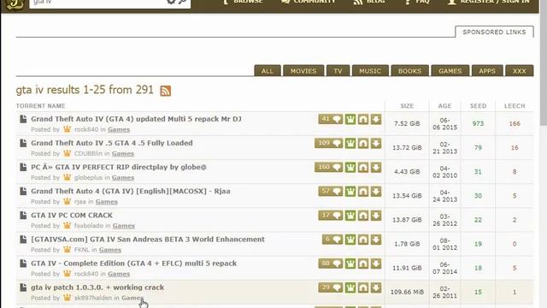Open Grand Theft Auto IV .5 Fully Loaded link
The width and height of the screenshot is (547, 308).
point(112,143)
